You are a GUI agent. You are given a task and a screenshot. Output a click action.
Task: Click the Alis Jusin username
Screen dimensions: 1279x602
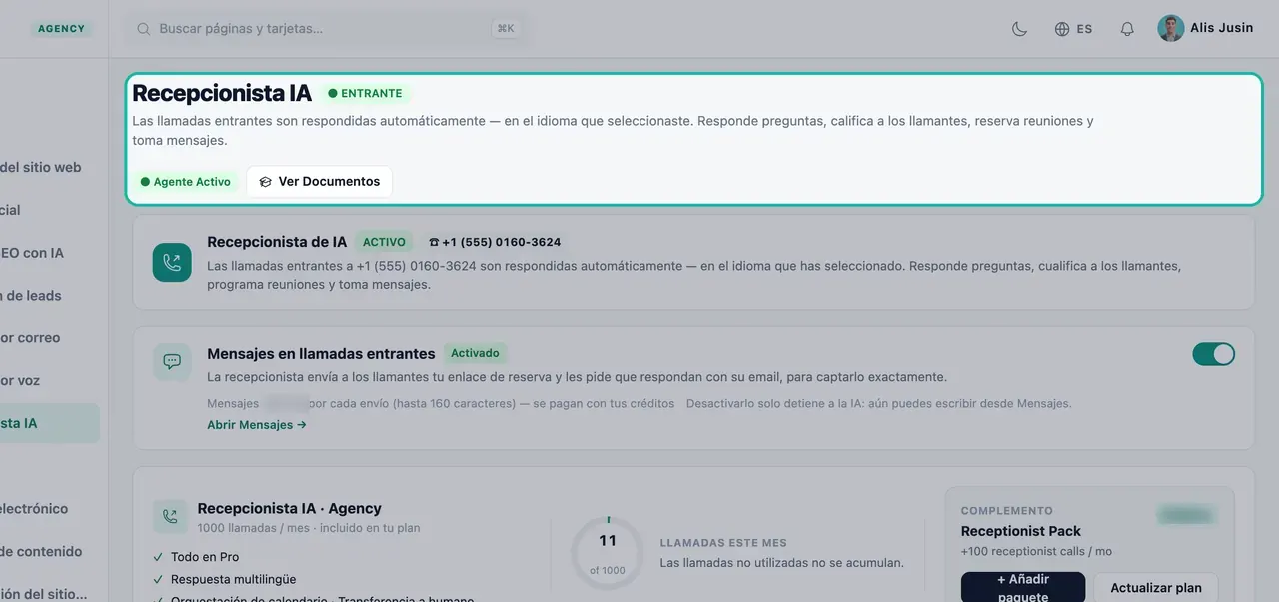(1221, 28)
